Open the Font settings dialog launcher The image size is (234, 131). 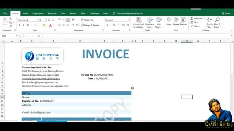[x=55, y=30]
